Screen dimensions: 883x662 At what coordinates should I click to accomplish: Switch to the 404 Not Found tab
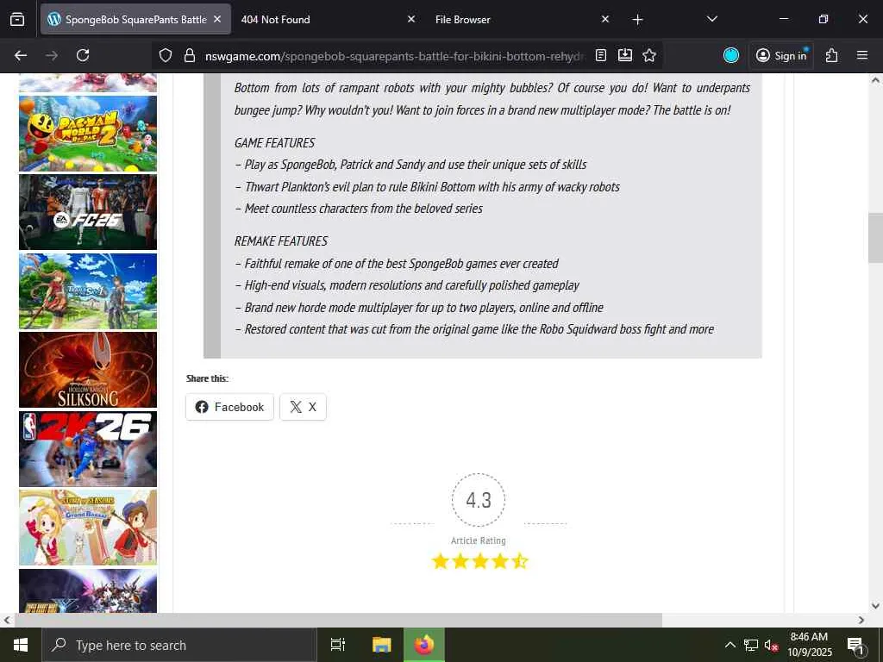click(x=329, y=19)
